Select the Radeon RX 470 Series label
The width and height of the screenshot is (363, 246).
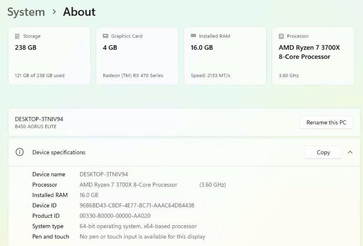point(132,75)
